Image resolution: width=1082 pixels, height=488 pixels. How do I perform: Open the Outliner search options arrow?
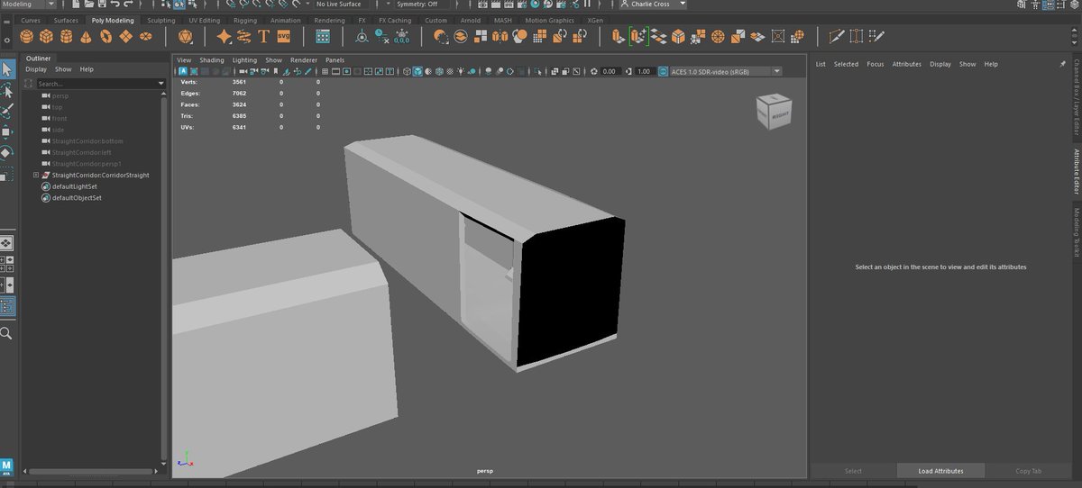tap(161, 83)
